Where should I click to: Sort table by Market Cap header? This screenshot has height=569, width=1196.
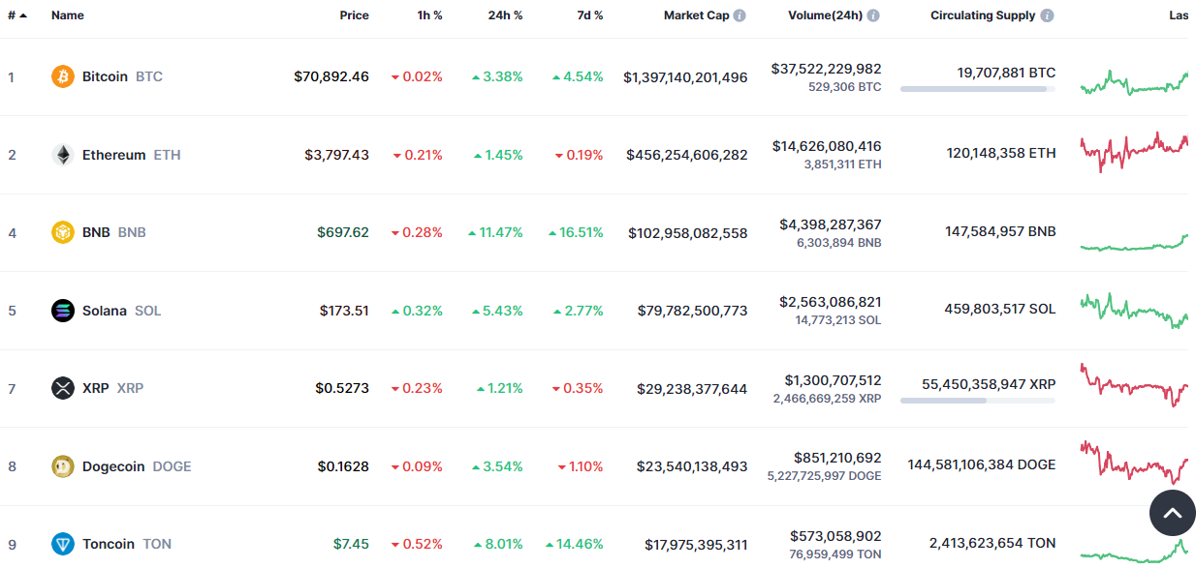(x=696, y=15)
